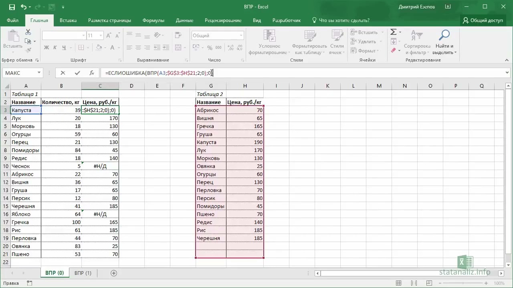Open the number format Общий dropdown
This screenshot has height=288, width=513.
(241, 36)
